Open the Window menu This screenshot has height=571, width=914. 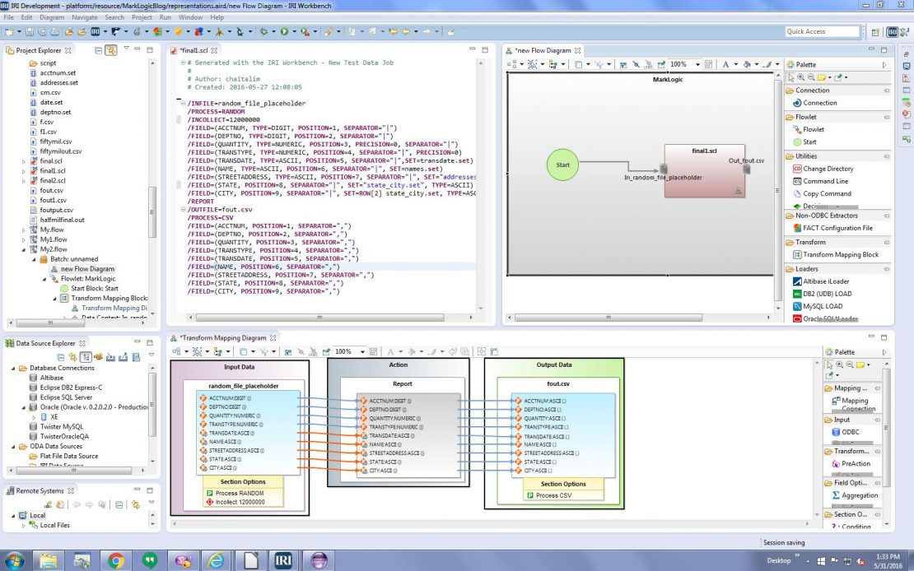[x=190, y=17]
